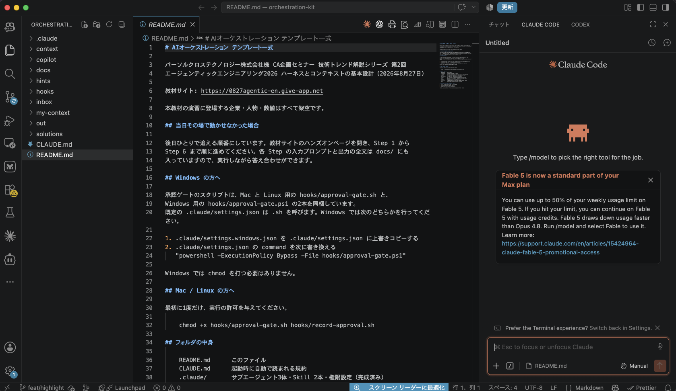Open the Extensions view with warning badge
Screen dimensions: 676x391
coord(10,190)
